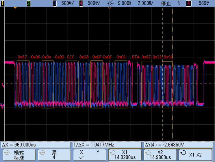Open the 源 4 cursor source menu
Viewport: 215px width, 162px height.
click(54, 155)
